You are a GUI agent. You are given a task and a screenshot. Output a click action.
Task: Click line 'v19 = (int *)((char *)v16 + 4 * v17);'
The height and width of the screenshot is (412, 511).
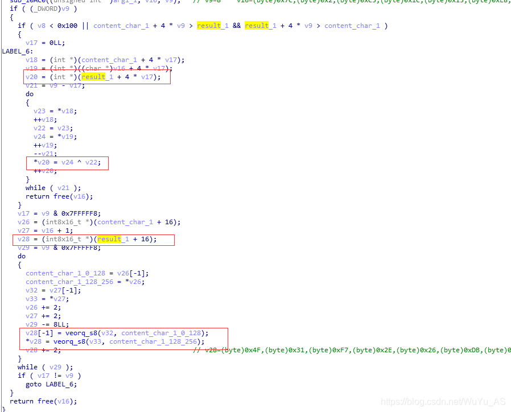click(99, 68)
